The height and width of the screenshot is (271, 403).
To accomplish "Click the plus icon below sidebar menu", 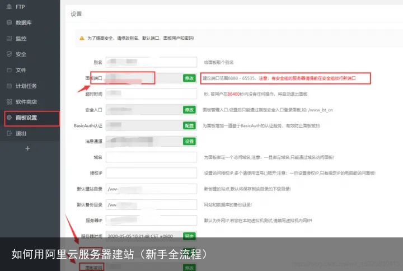I will (x=28, y=148).
